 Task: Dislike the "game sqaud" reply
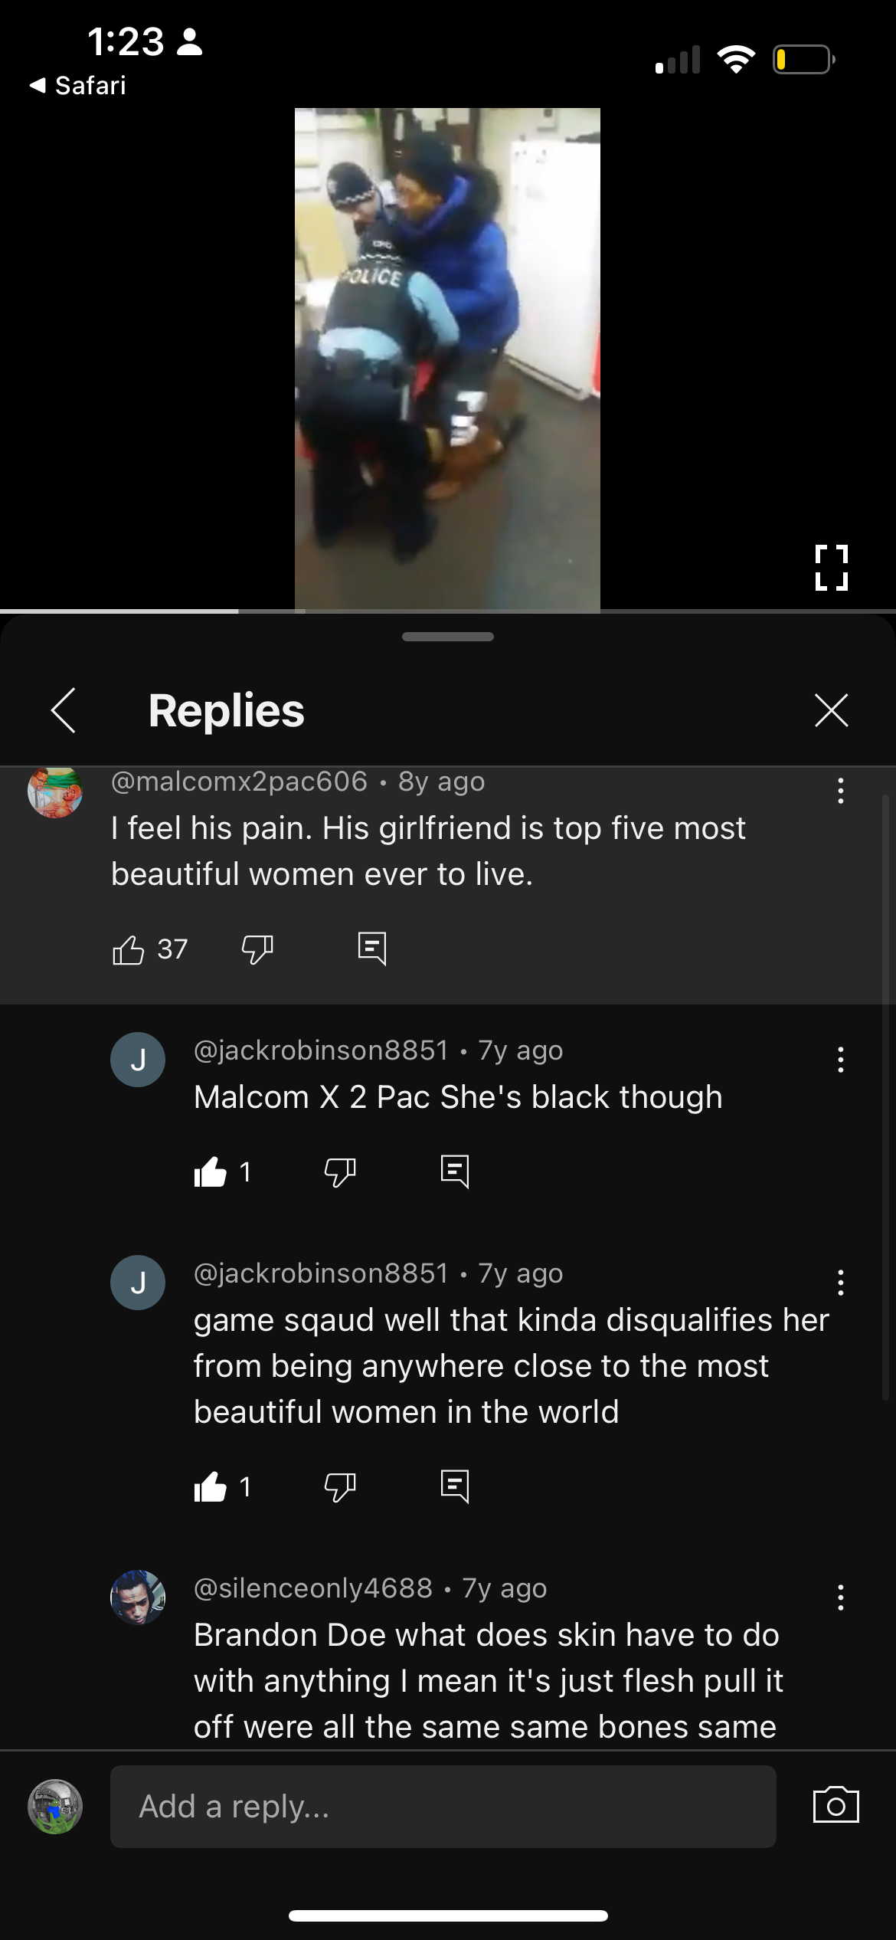tap(340, 1487)
